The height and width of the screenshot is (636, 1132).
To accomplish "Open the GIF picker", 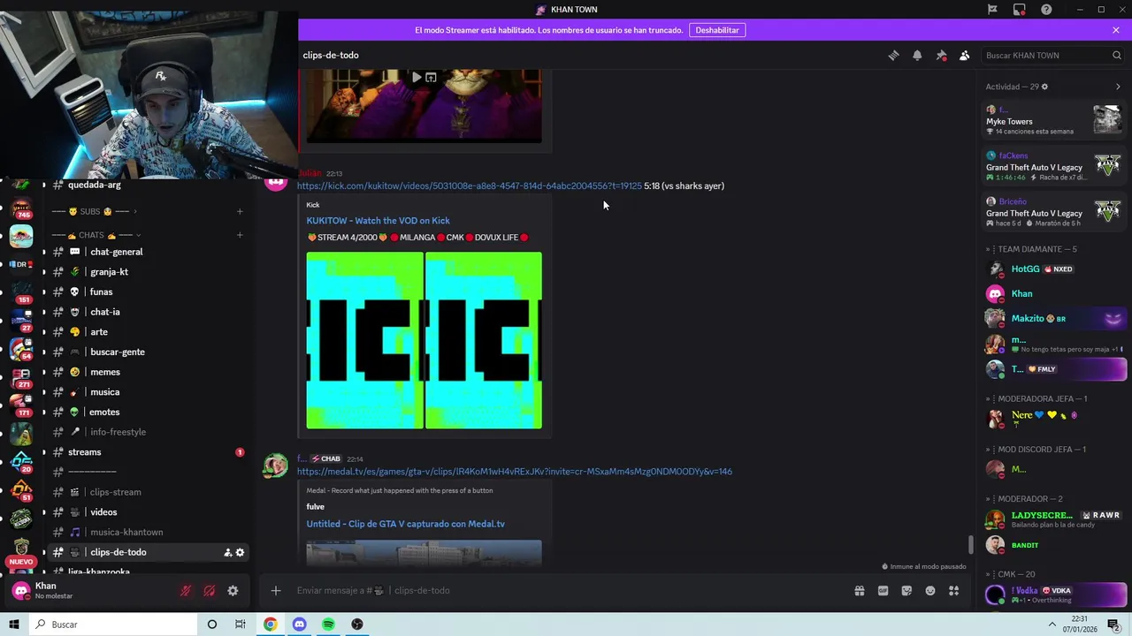I will pyautogui.click(x=883, y=590).
